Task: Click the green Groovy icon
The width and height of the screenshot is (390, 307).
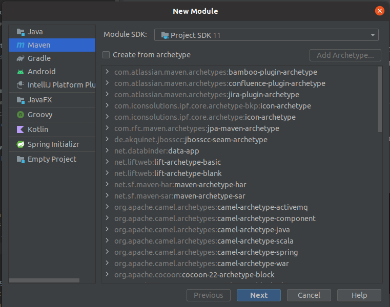Action: 20,115
